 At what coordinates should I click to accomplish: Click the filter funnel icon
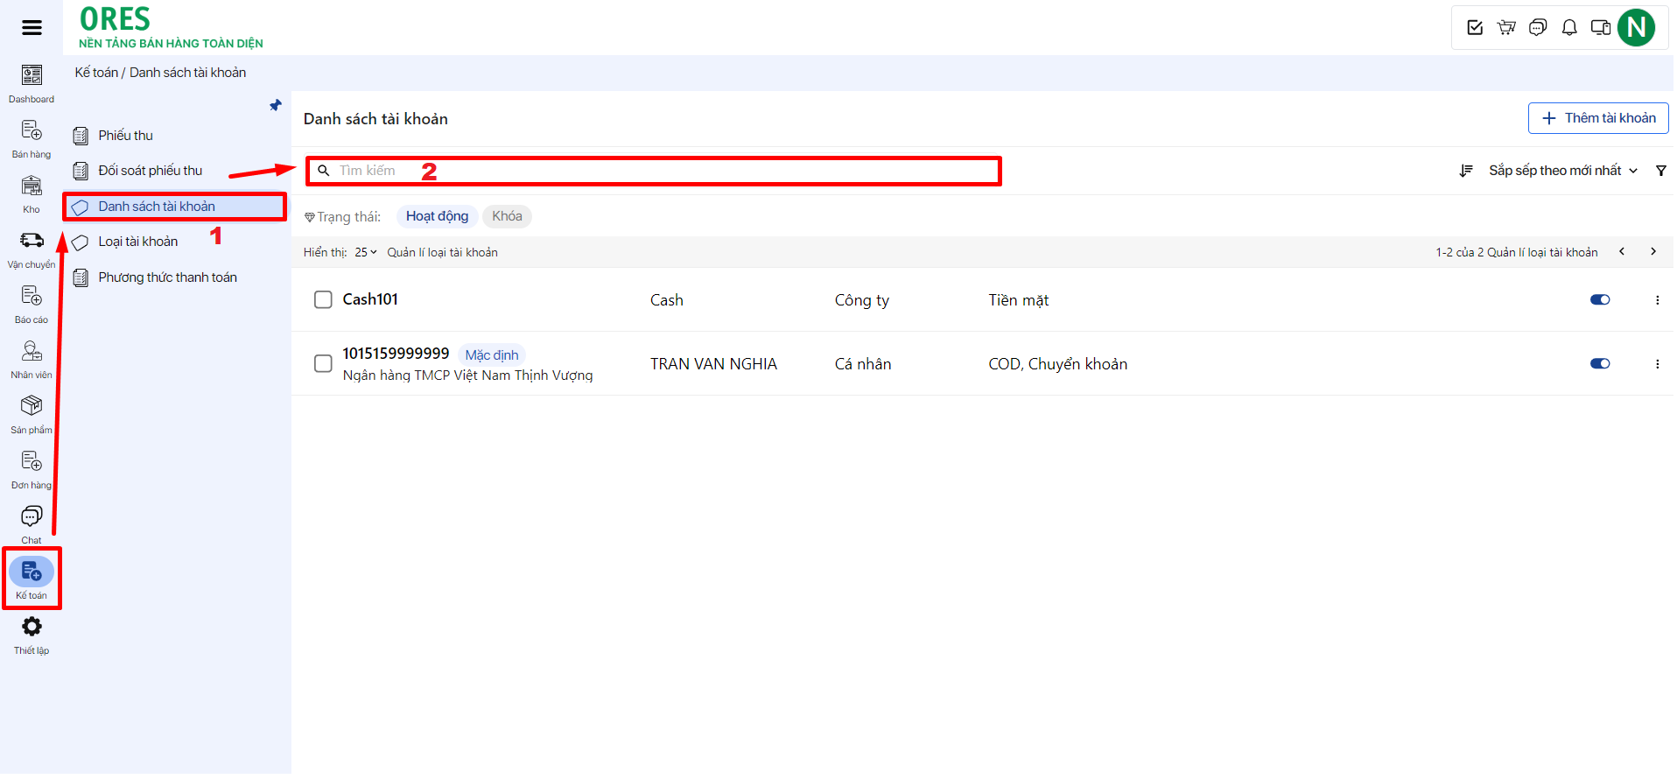(1660, 171)
